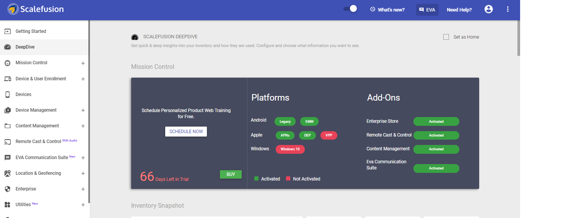The height and width of the screenshot is (218, 566).
Task: Click Need Help? link
Action: point(459,10)
